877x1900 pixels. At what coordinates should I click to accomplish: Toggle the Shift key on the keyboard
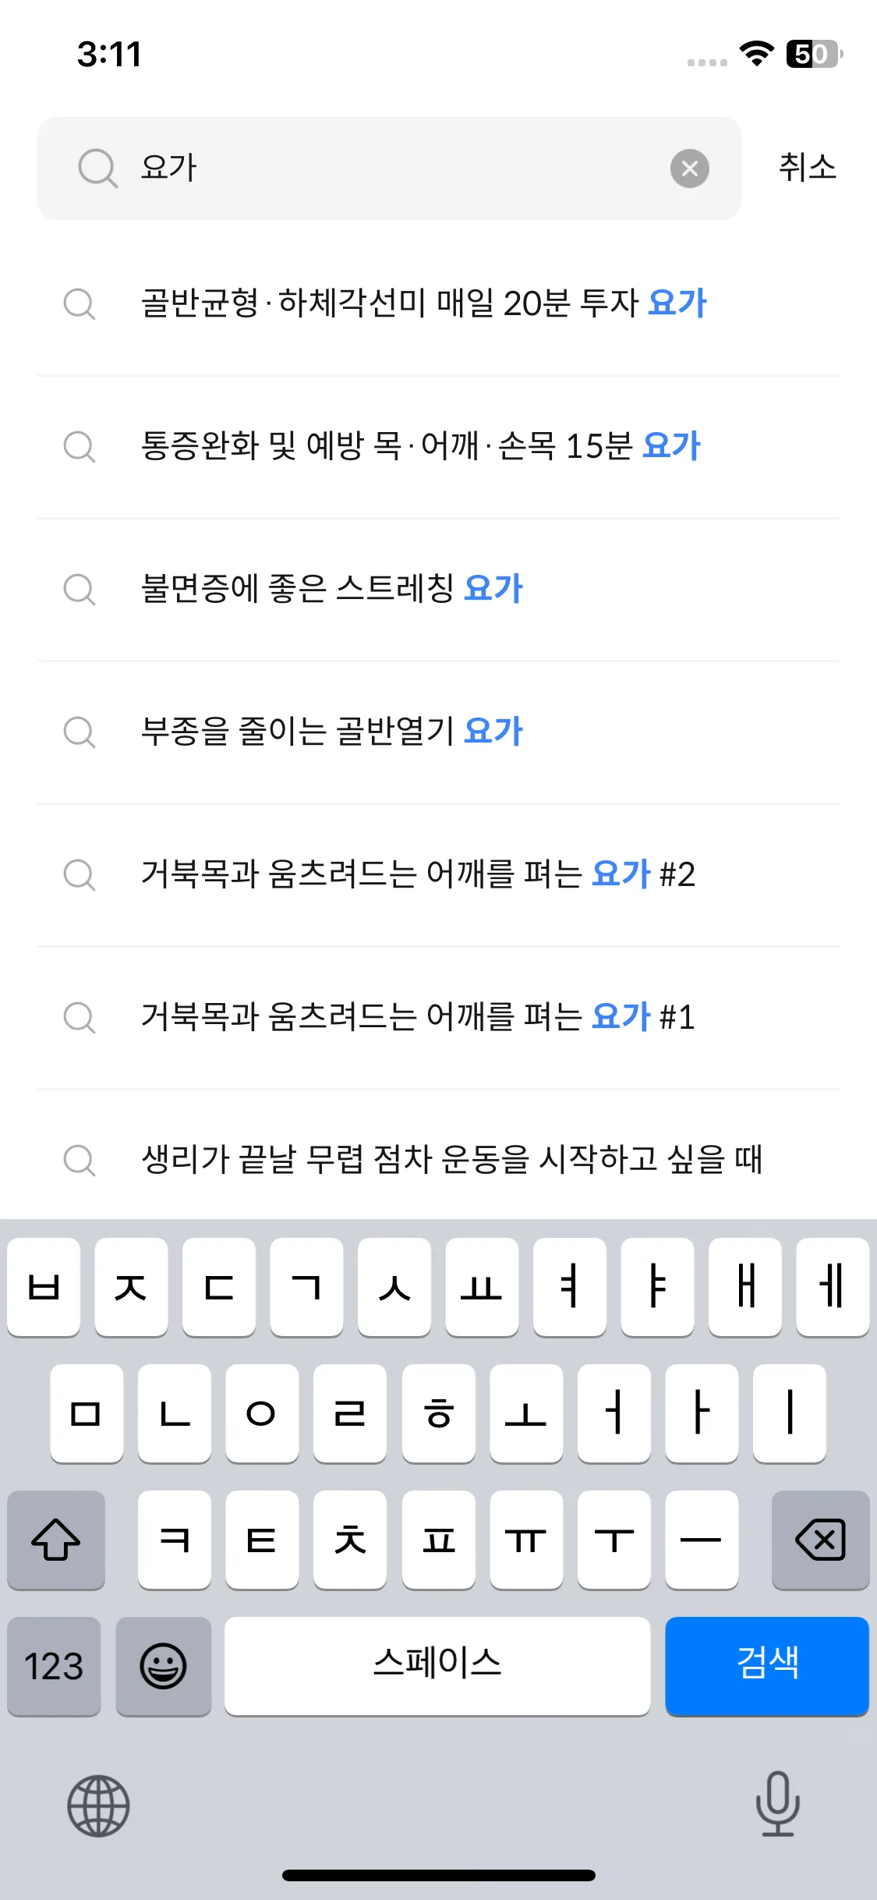[x=55, y=1540]
